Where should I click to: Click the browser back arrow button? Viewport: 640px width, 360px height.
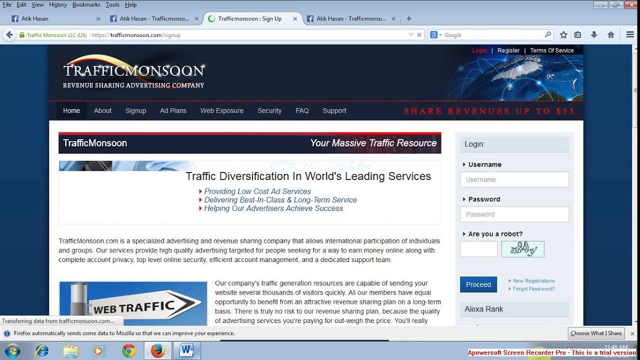coord(9,35)
